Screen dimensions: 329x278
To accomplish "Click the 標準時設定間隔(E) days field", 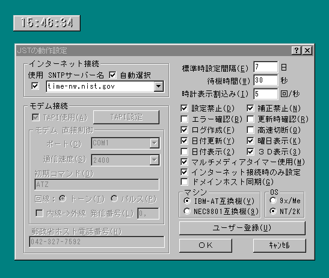I will point(266,67).
